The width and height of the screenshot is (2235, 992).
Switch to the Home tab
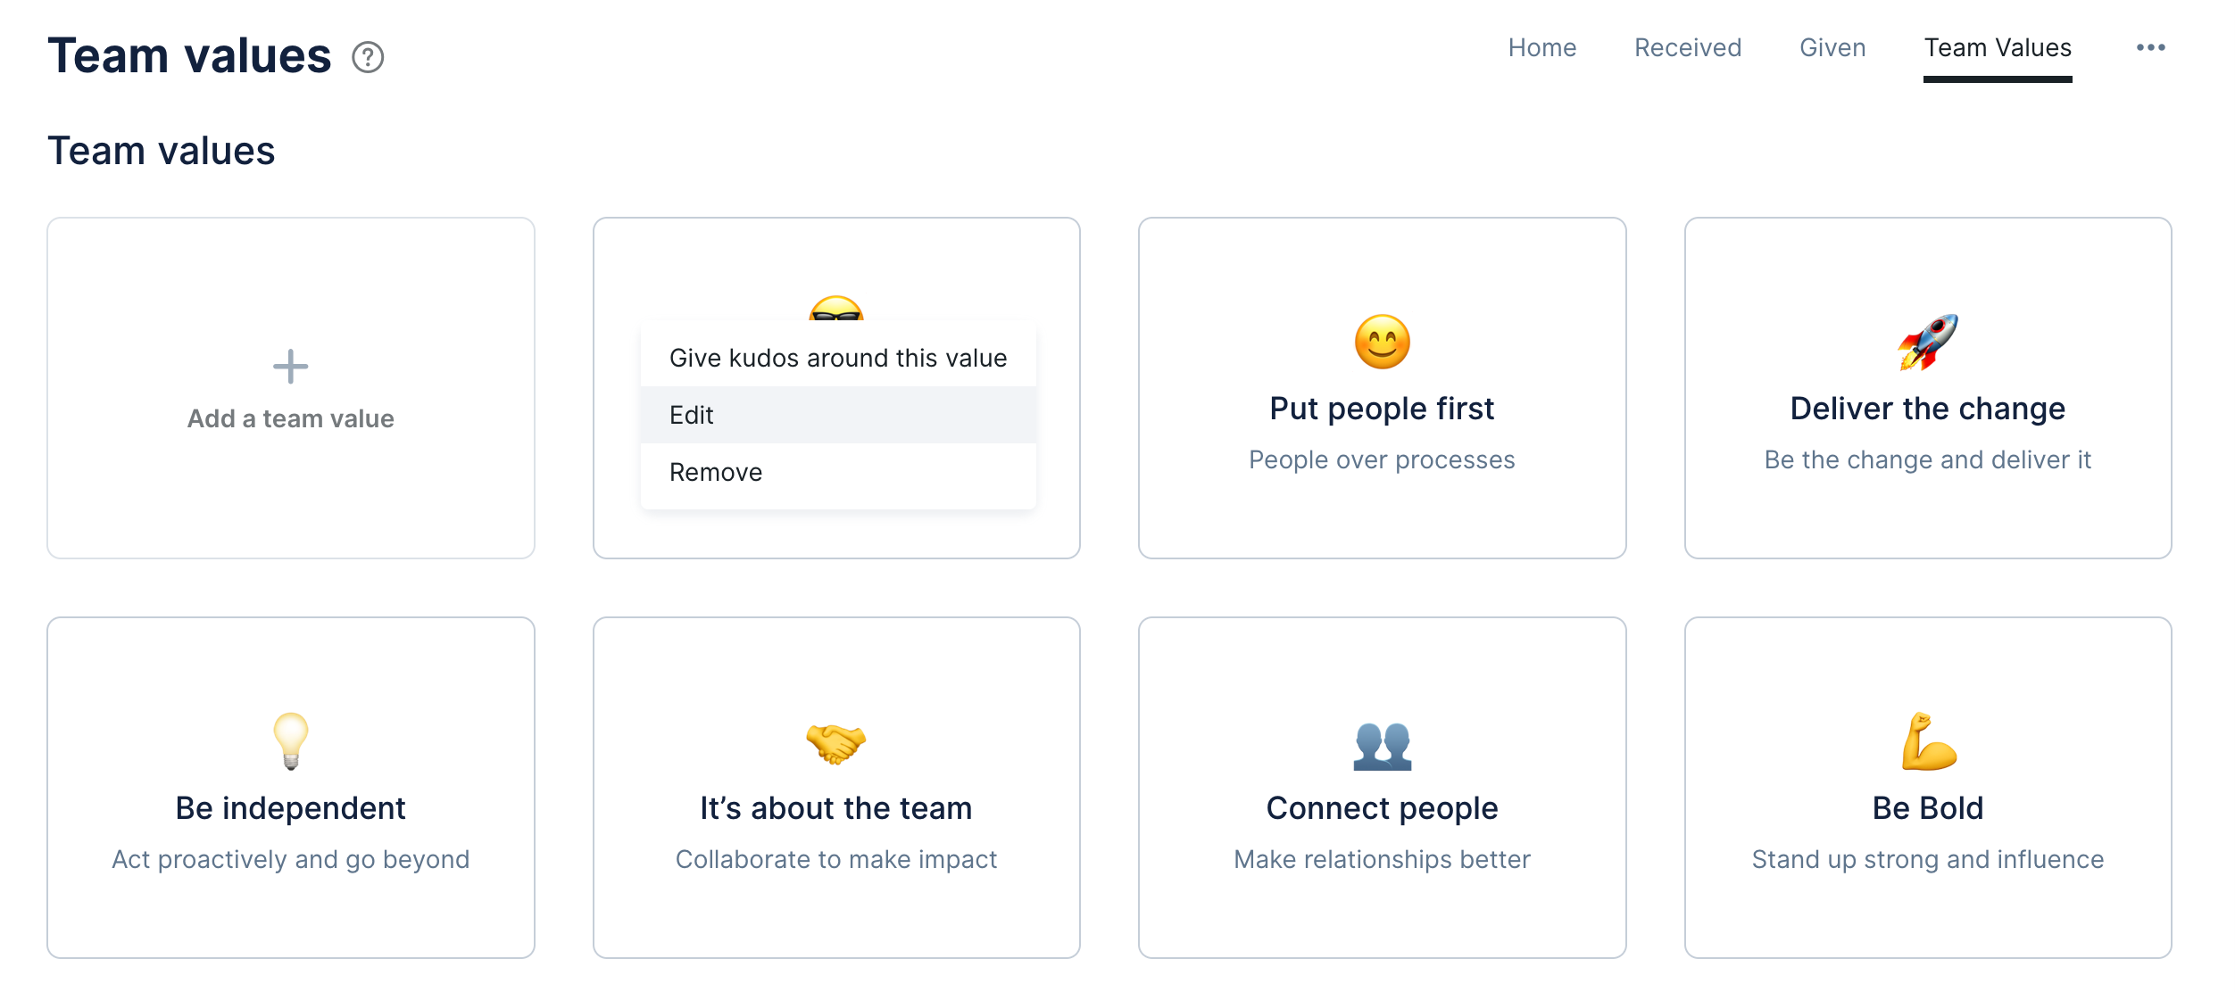pyautogui.click(x=1541, y=47)
